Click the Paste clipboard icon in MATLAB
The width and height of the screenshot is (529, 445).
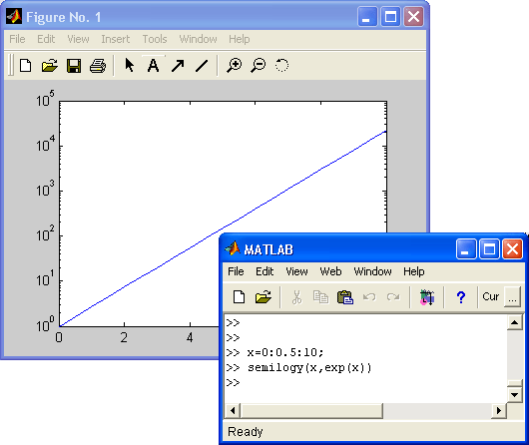tap(345, 297)
